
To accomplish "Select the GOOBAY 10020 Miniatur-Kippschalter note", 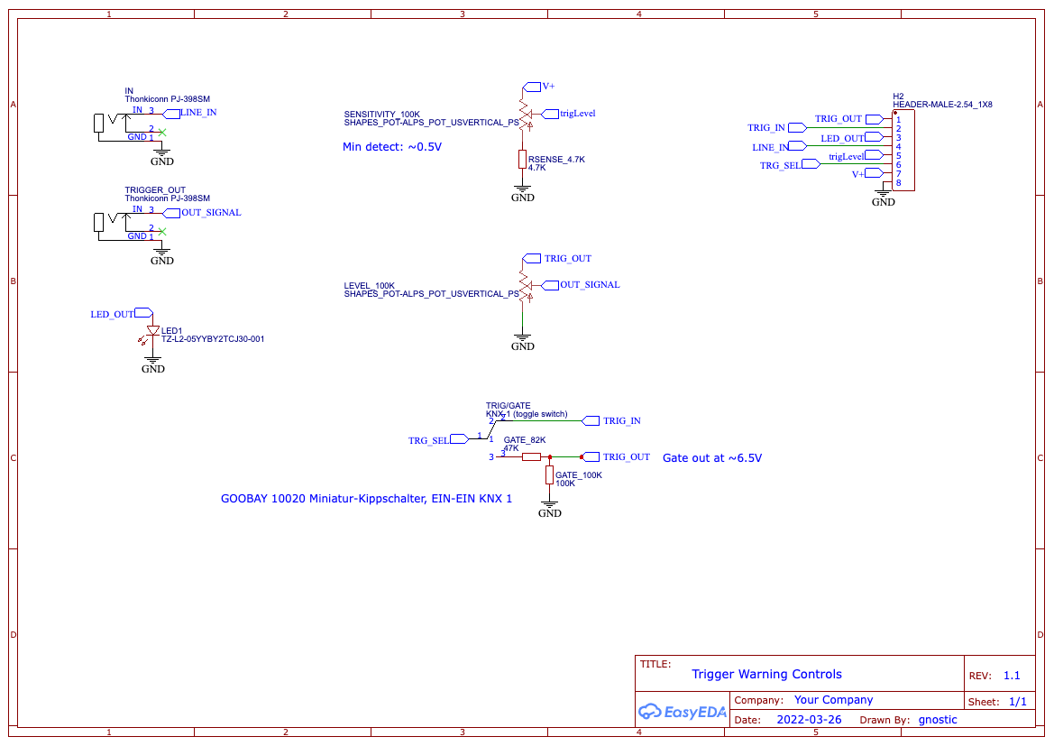I will (x=366, y=499).
